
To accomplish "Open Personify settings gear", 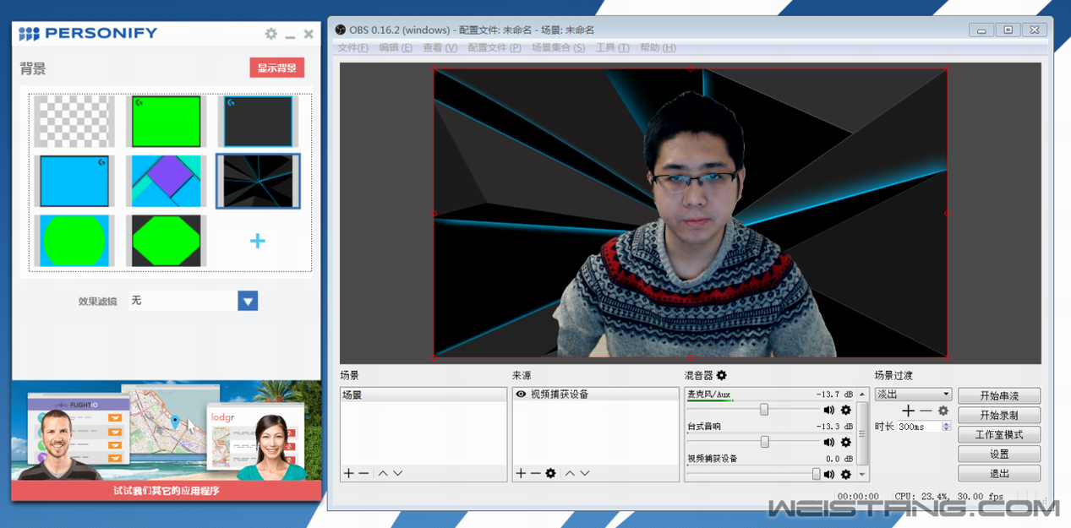I will pos(270,34).
